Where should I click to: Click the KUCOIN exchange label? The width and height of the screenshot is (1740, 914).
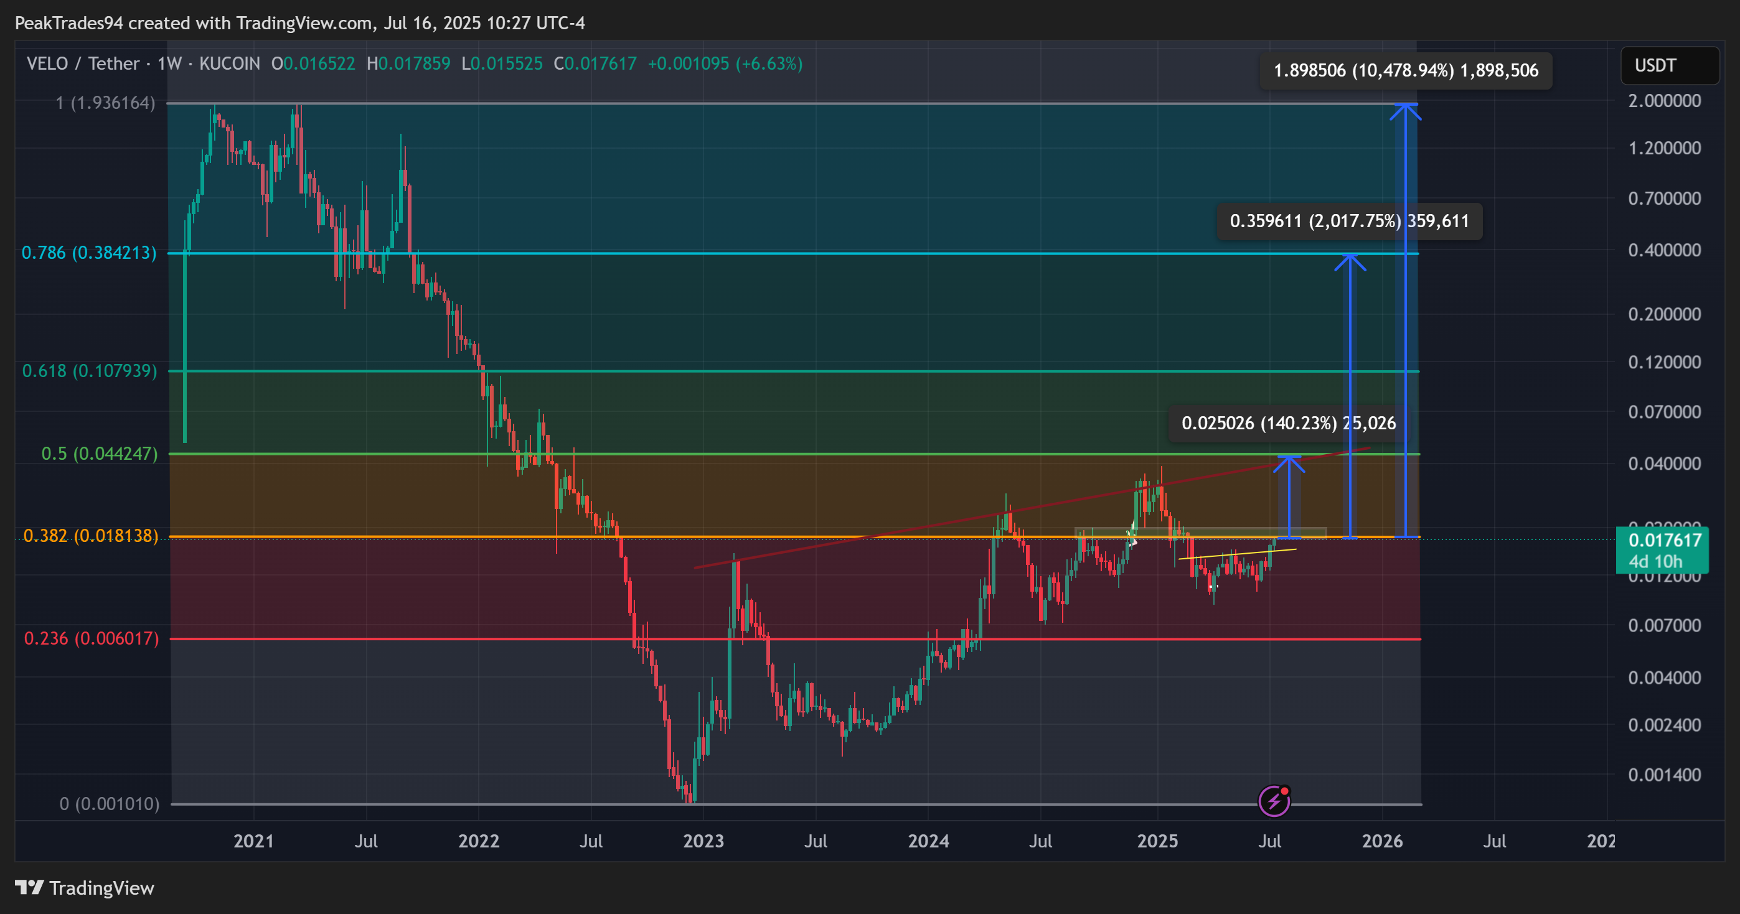(x=230, y=64)
